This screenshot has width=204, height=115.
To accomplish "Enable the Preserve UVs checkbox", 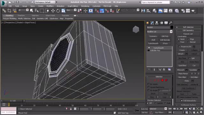I will click(x=179, y=47).
